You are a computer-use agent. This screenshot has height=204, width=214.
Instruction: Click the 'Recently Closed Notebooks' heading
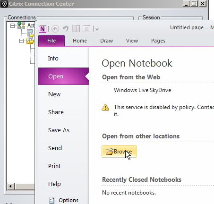pos(142,179)
